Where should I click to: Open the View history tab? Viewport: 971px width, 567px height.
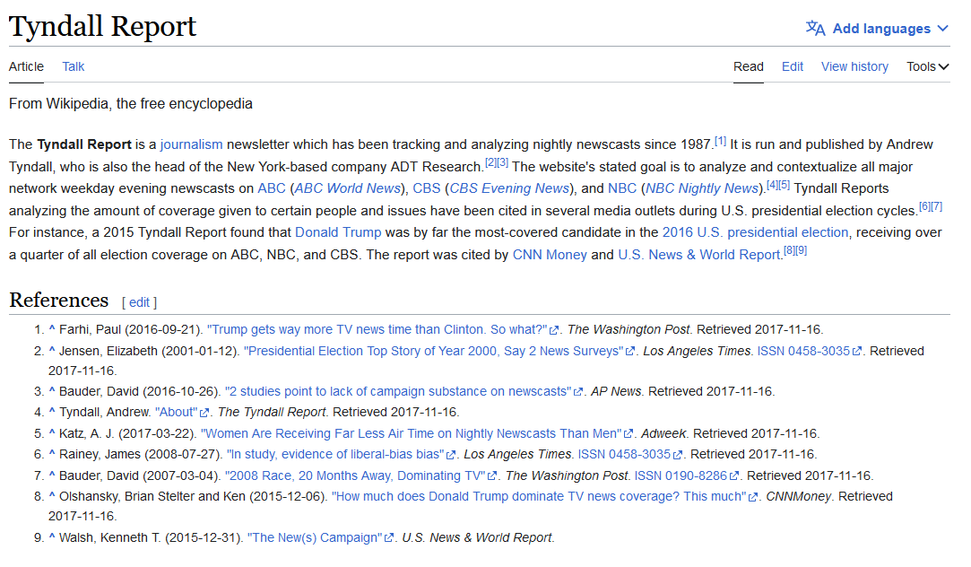[x=854, y=67]
